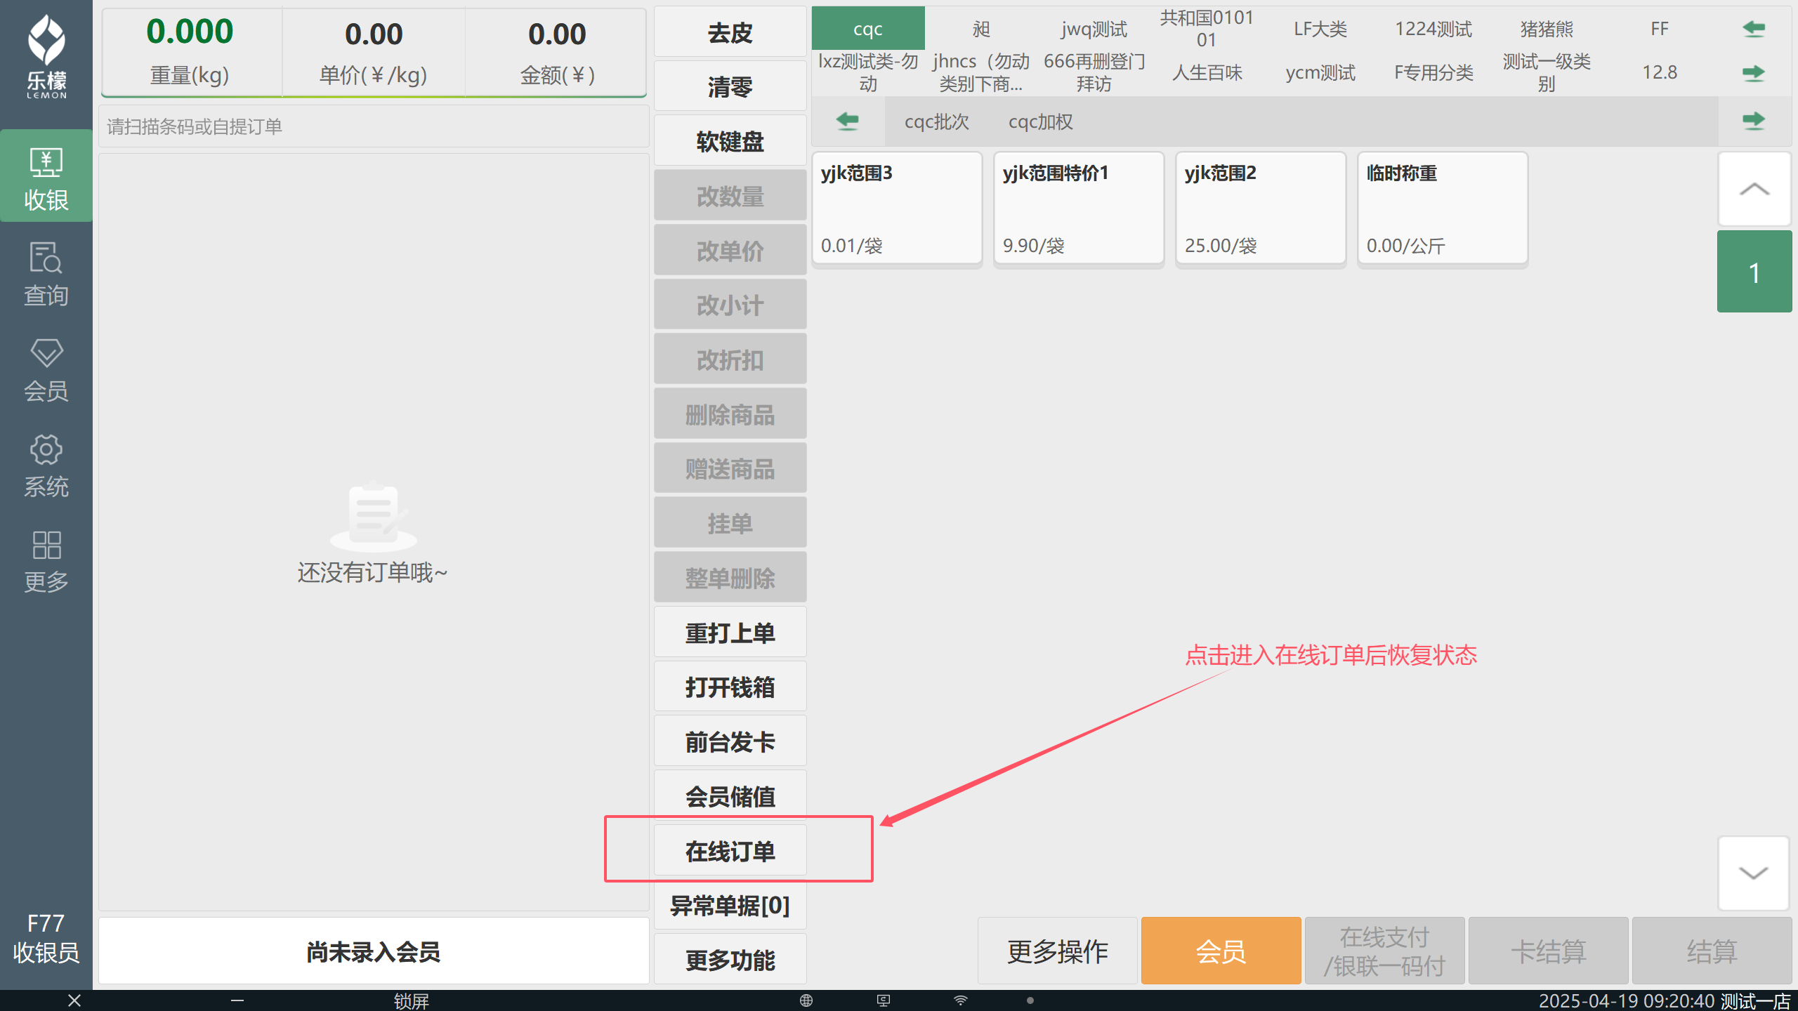Open the cqc批次 subcategory
Viewport: 1798px width, 1011px height.
pos(937,121)
